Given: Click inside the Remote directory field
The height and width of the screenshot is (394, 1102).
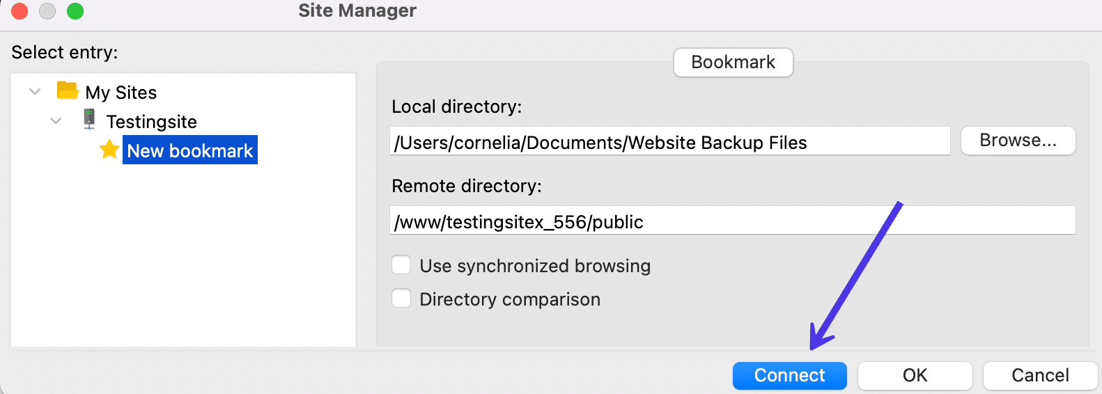Looking at the screenshot, I should (x=731, y=221).
